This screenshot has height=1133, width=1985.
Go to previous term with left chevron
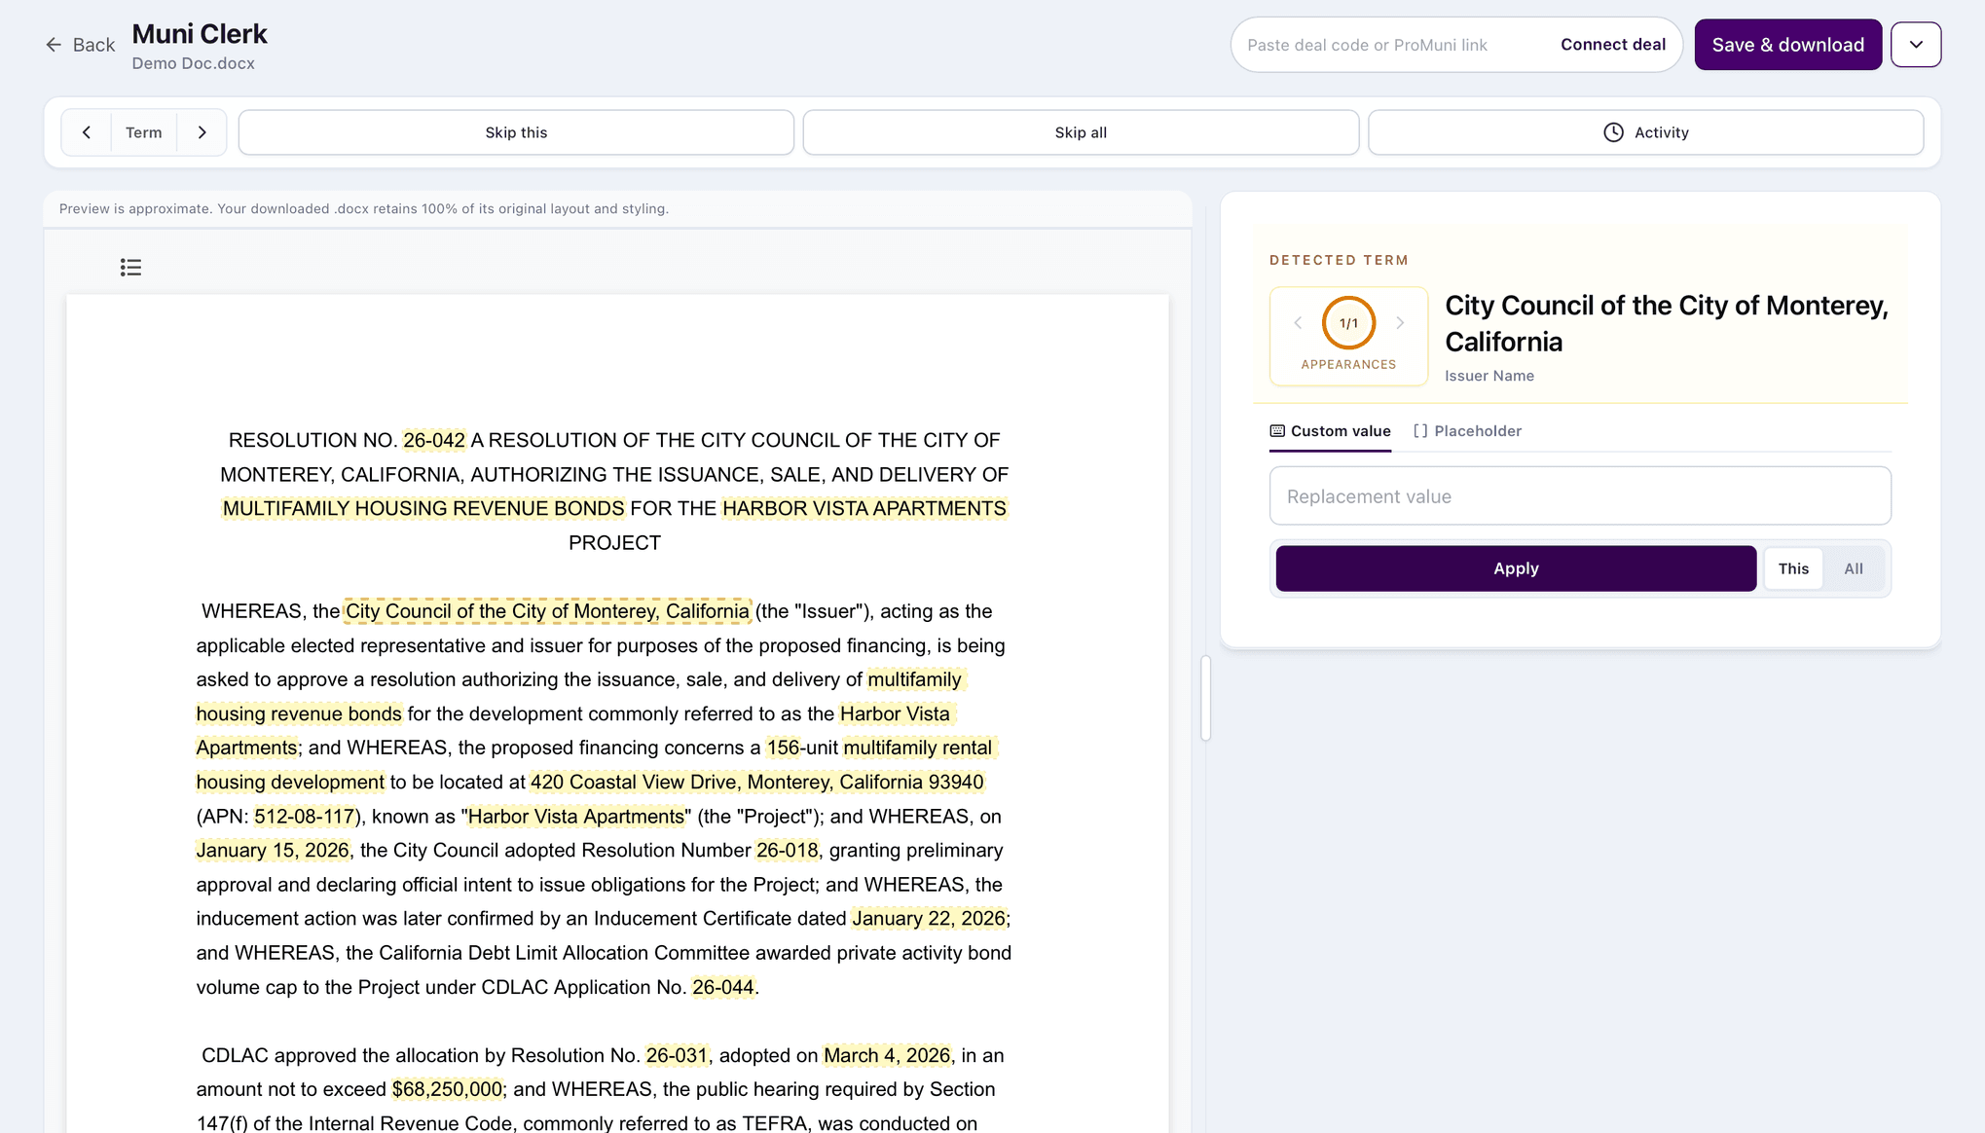[x=87, y=132]
